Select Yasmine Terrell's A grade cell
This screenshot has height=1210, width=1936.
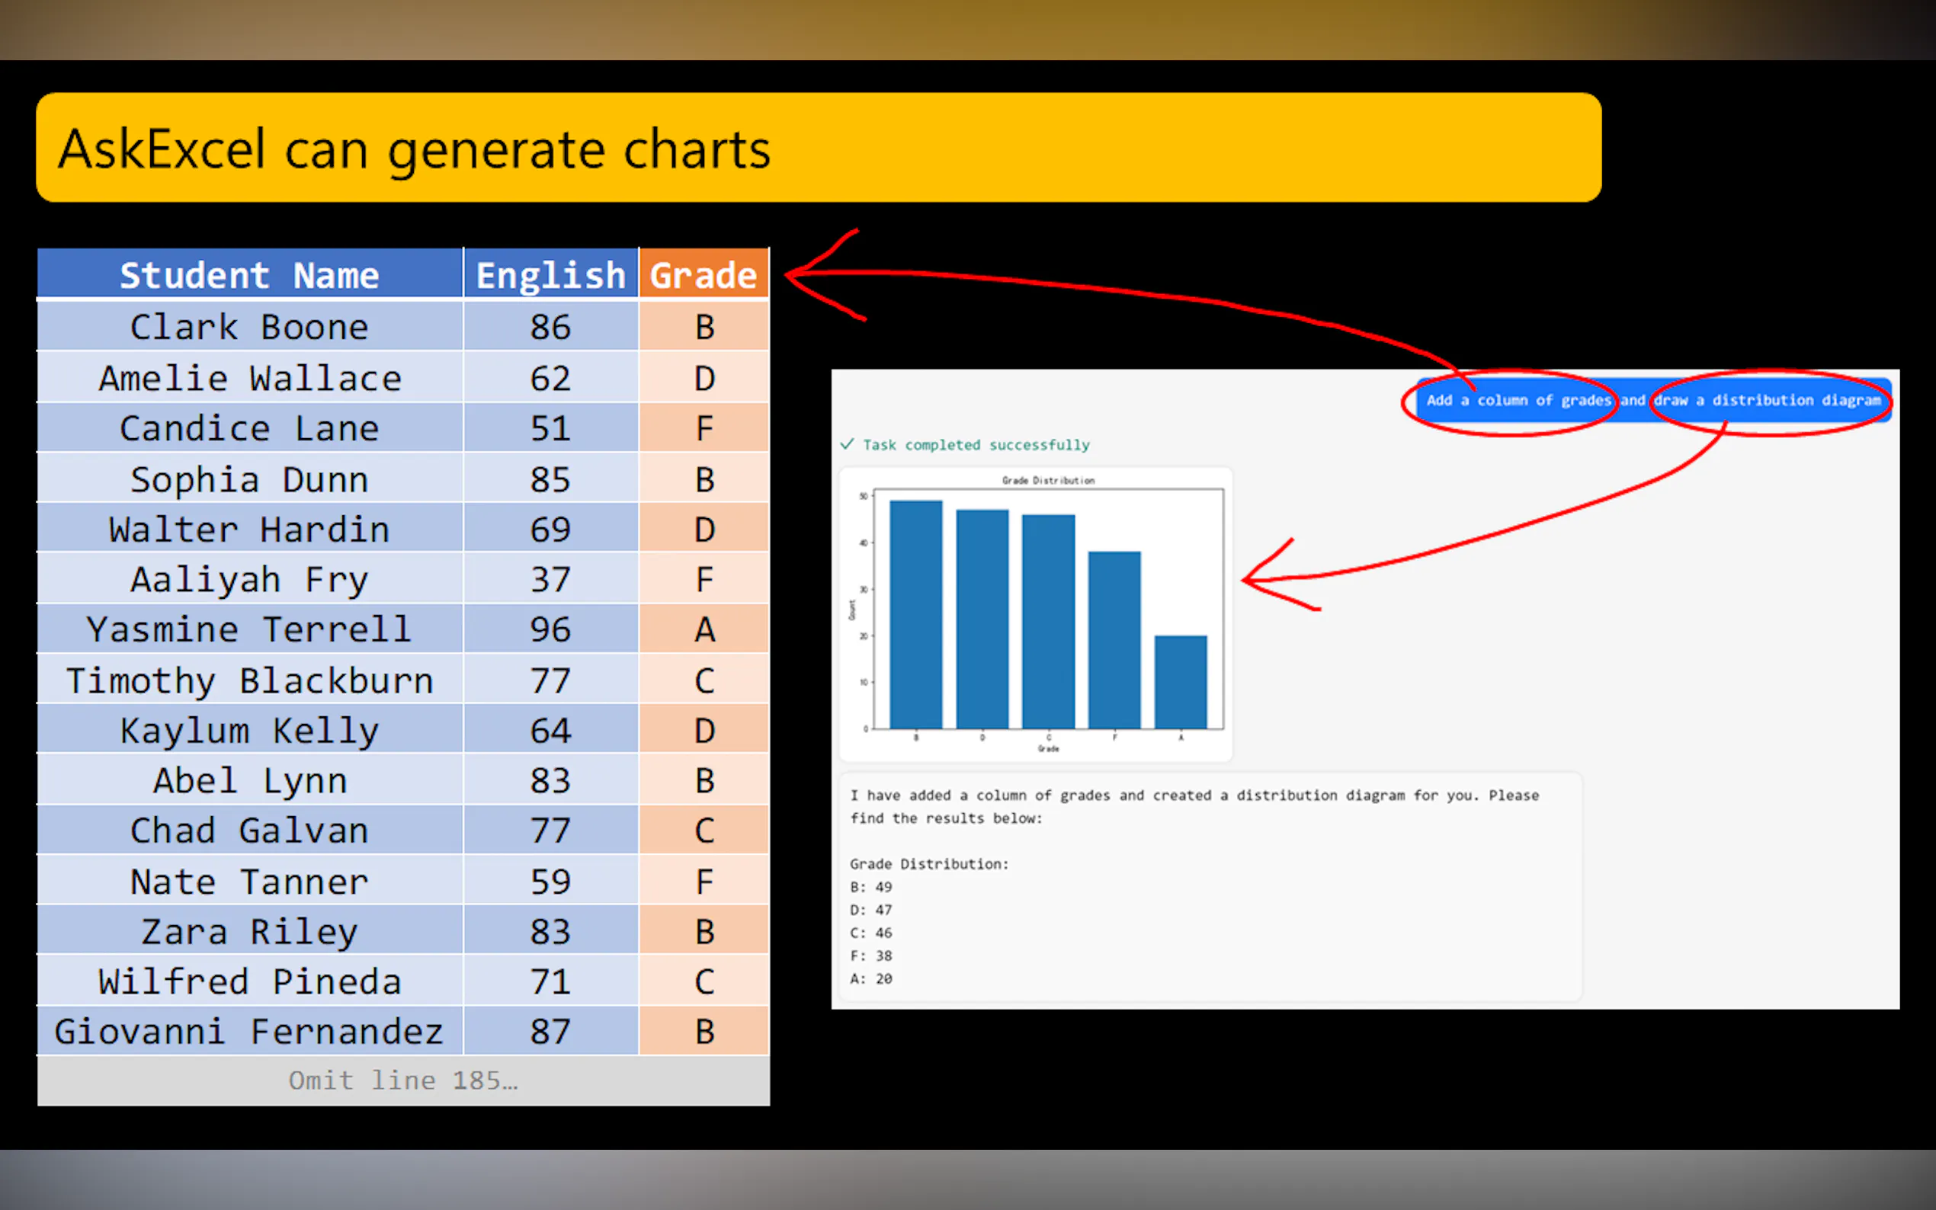(x=704, y=629)
